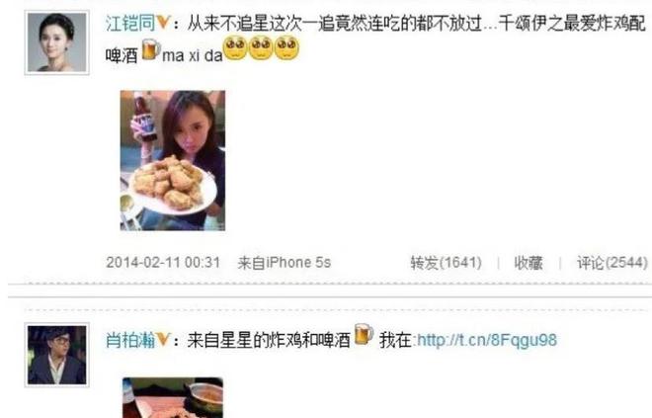The height and width of the screenshot is (418, 652).
Task: Click the username link 肖柏瀚
Action: [x=130, y=340]
